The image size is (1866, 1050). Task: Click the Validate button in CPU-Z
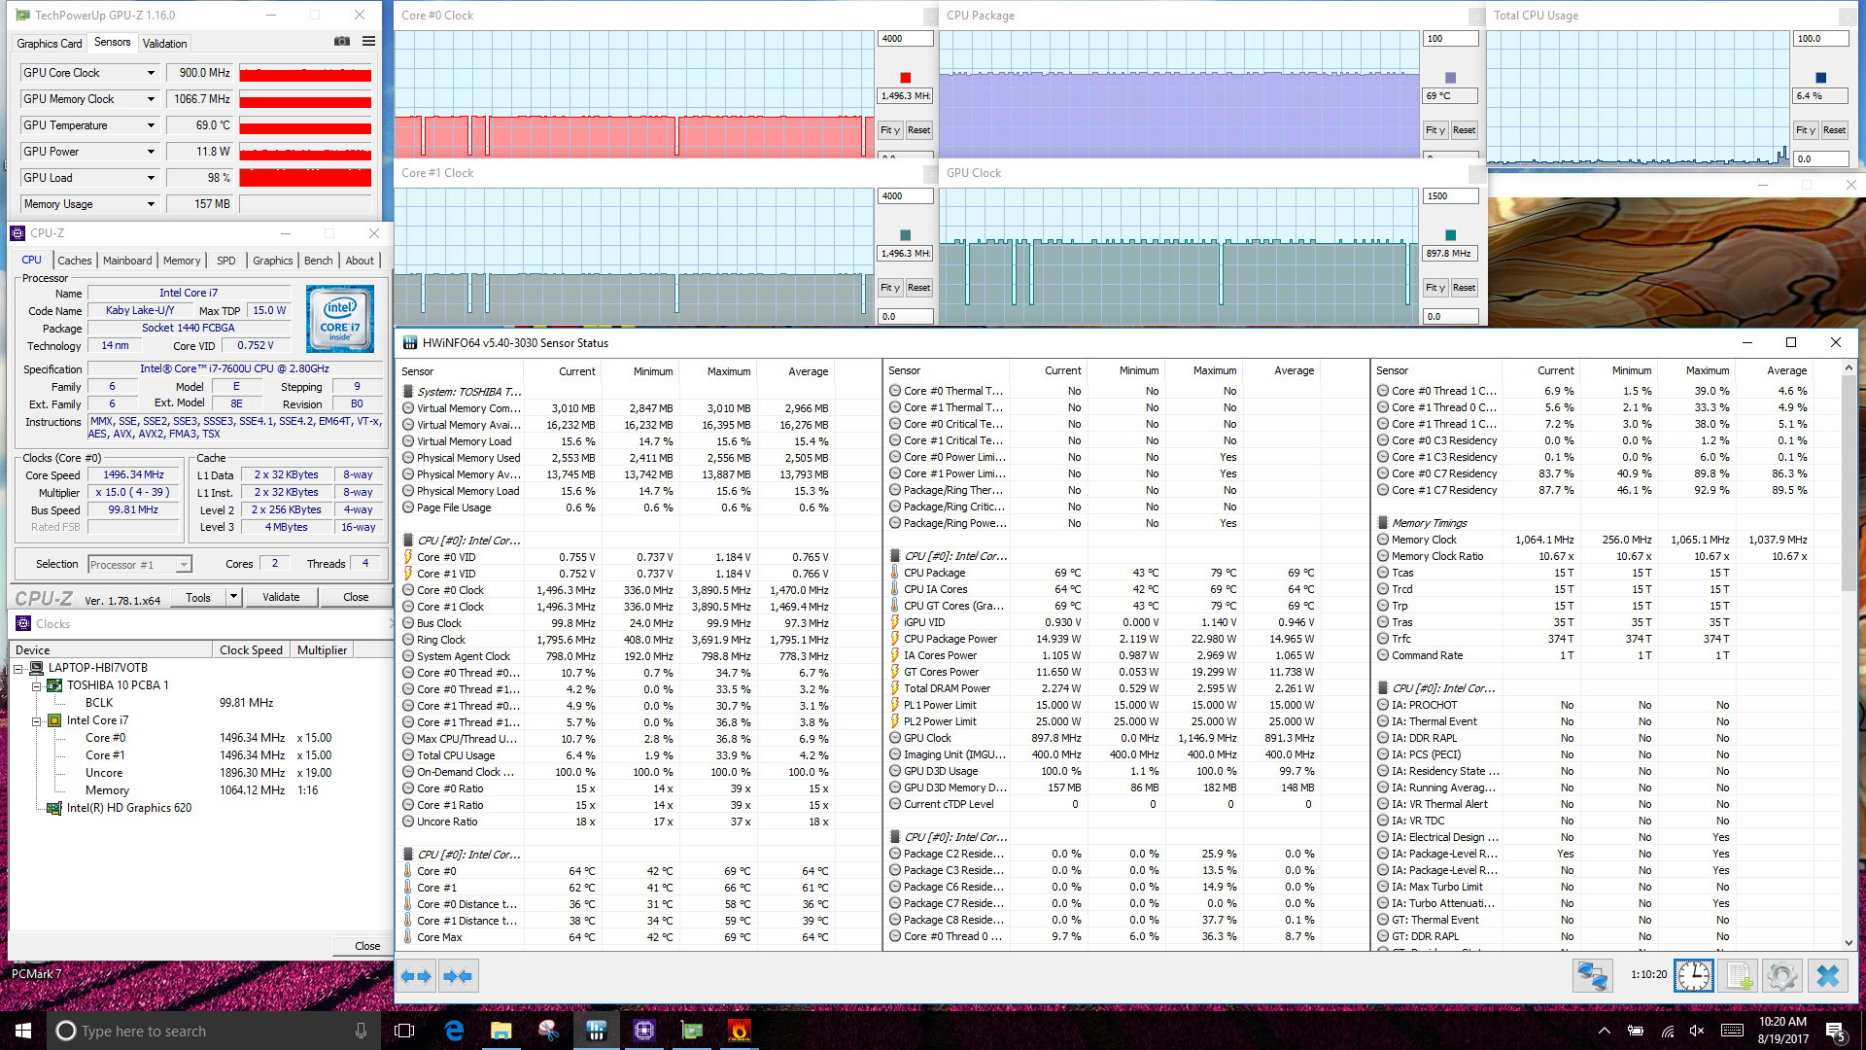[281, 597]
